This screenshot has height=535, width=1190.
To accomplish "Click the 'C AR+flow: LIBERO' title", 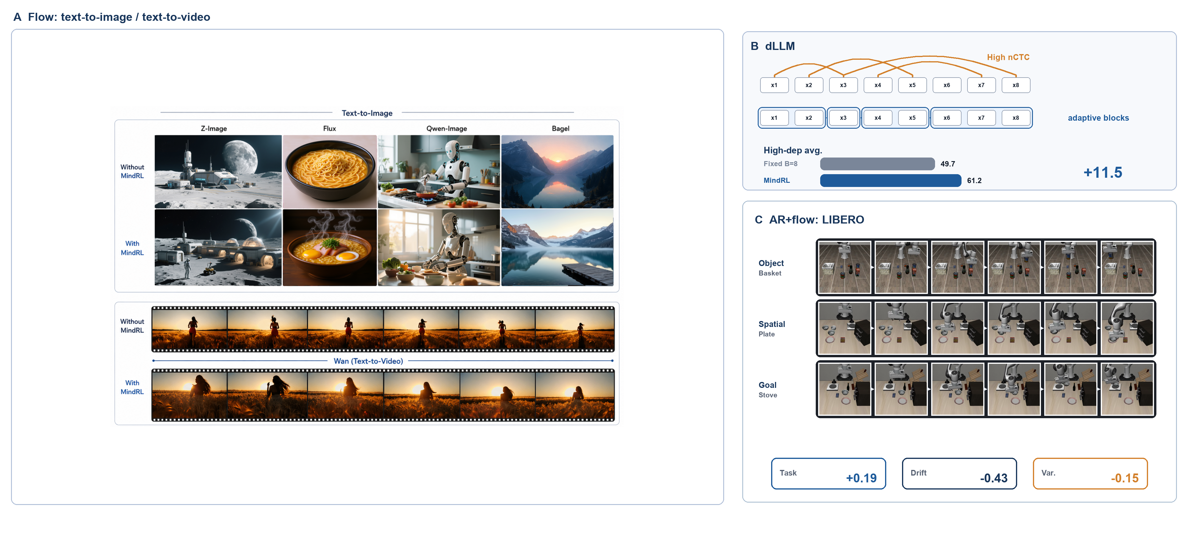I will pos(809,220).
